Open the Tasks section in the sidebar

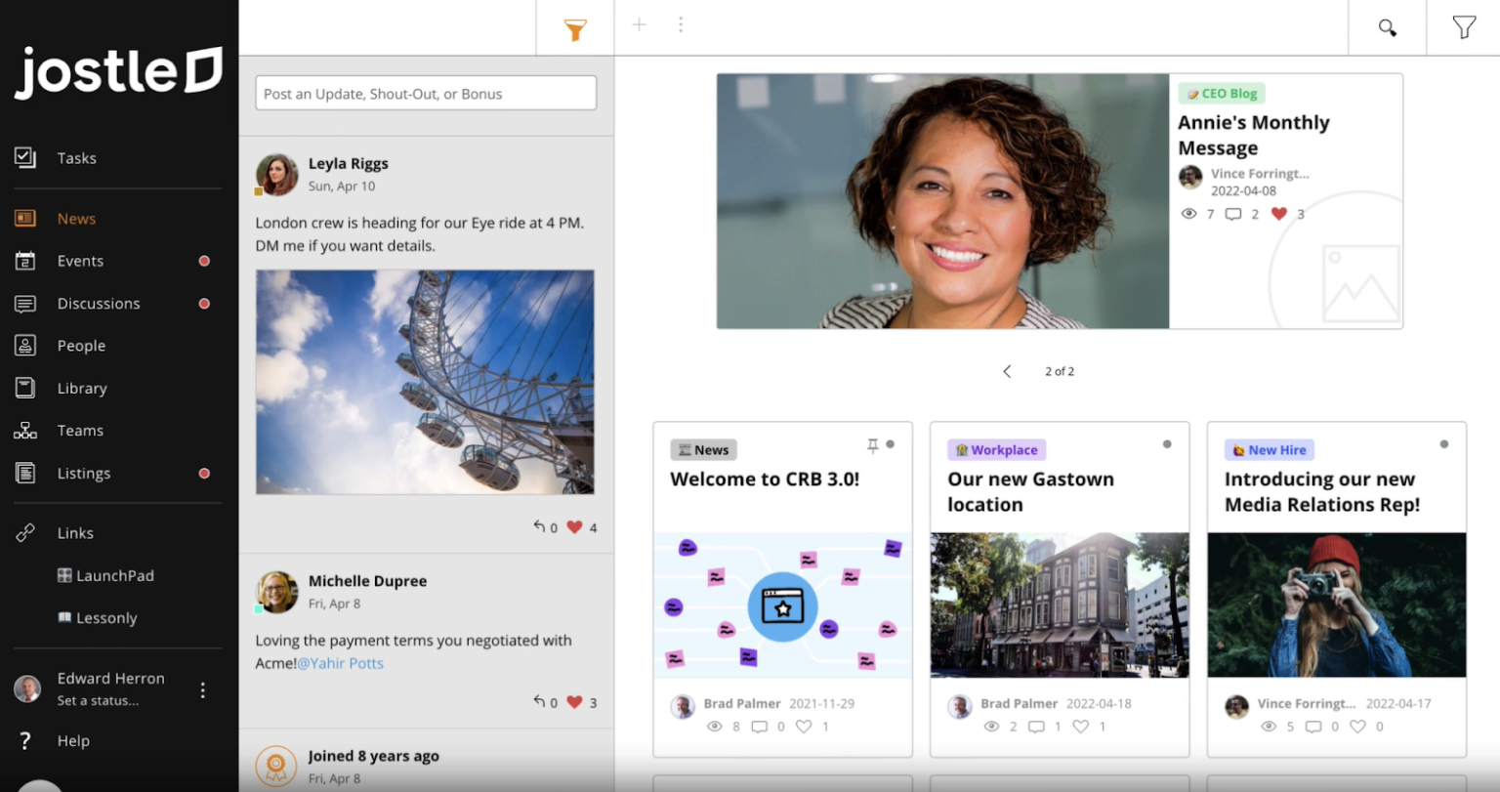pyautogui.click(x=78, y=157)
